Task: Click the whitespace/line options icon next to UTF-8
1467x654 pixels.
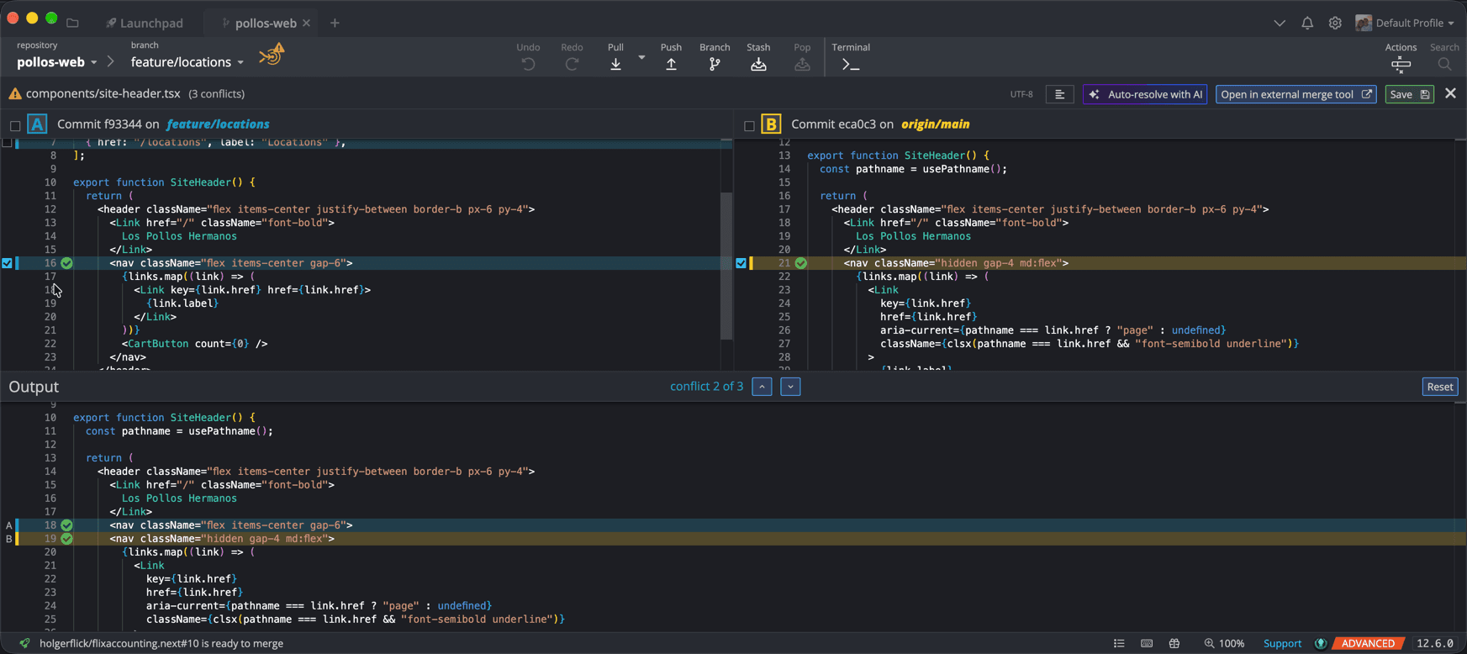Action: (1059, 94)
